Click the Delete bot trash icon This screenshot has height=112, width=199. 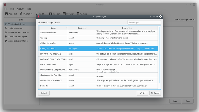(21, 14)
